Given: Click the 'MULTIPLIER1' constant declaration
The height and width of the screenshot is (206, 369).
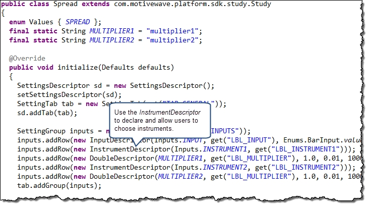Looking at the screenshot, I should (x=111, y=31).
